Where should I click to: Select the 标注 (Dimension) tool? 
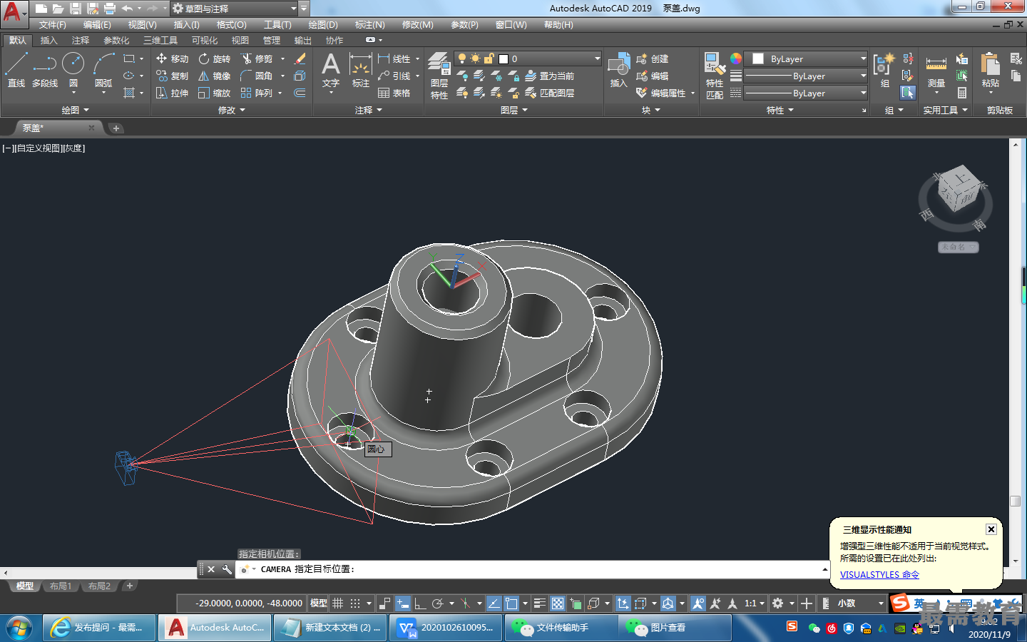coord(361,70)
